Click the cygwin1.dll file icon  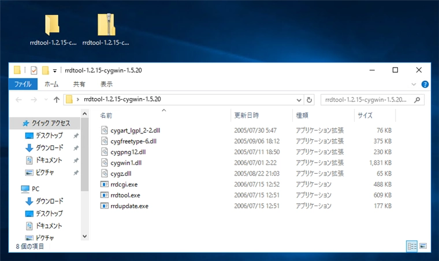point(104,162)
